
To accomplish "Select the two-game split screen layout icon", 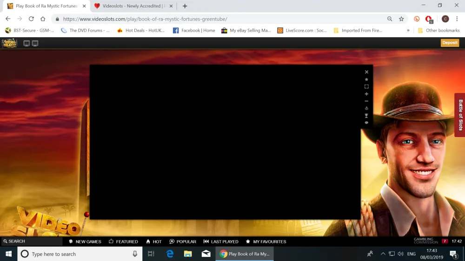I will click(x=27, y=43).
